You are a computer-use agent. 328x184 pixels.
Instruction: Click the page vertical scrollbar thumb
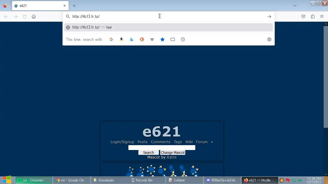[x=326, y=77]
